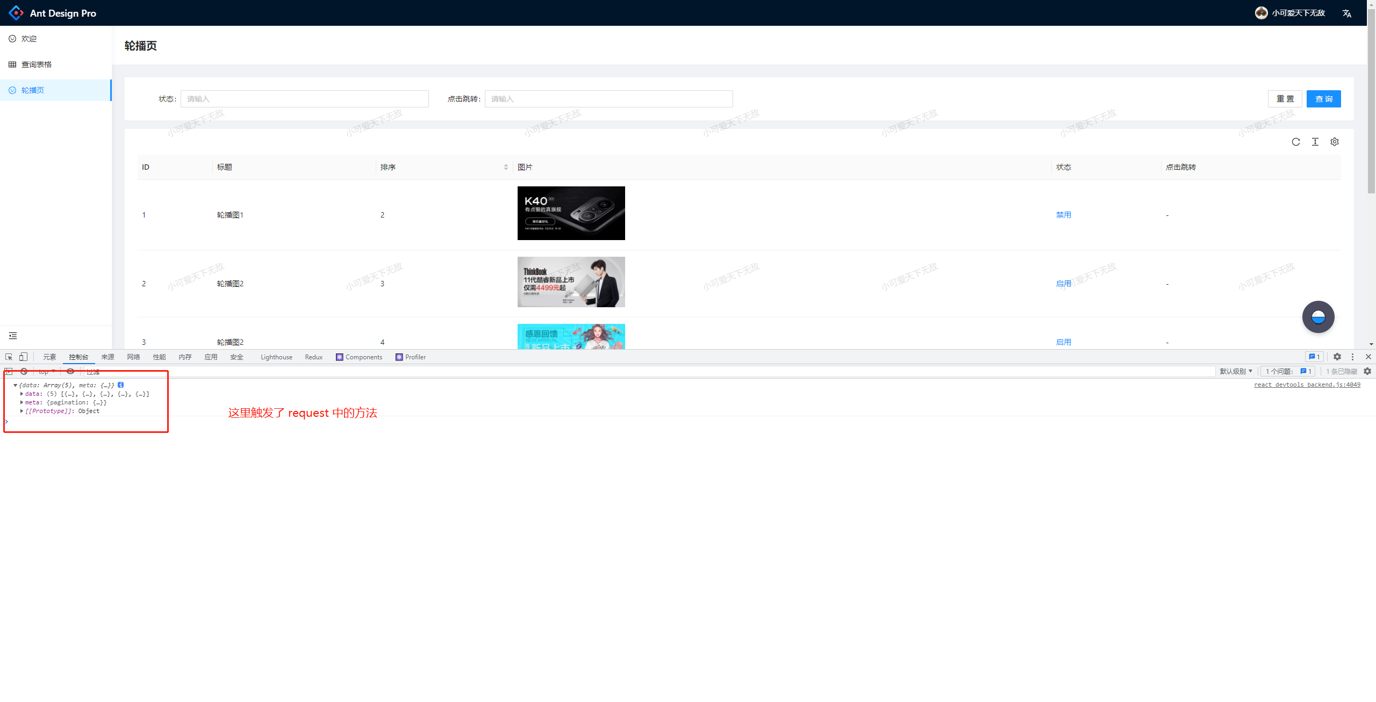Image resolution: width=1376 pixels, height=702 pixels.
Task: Toggle live expression eye icon in console
Action: pyautogui.click(x=70, y=371)
